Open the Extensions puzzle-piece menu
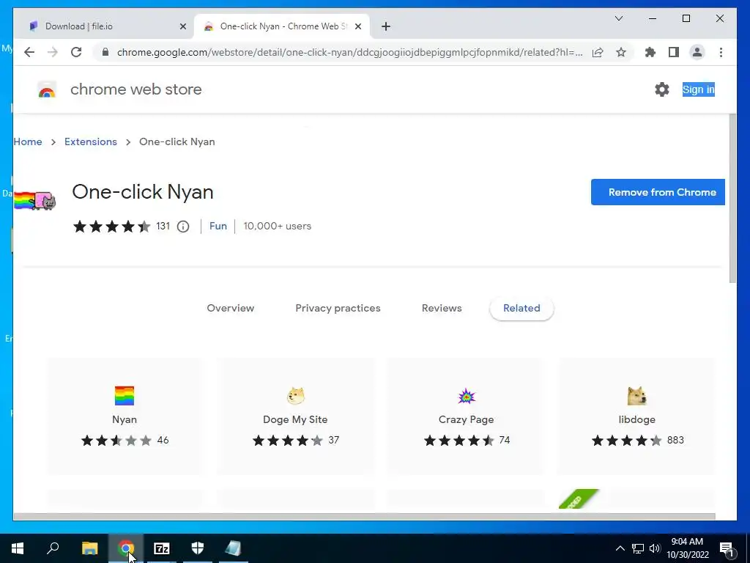750x563 pixels. (x=650, y=52)
